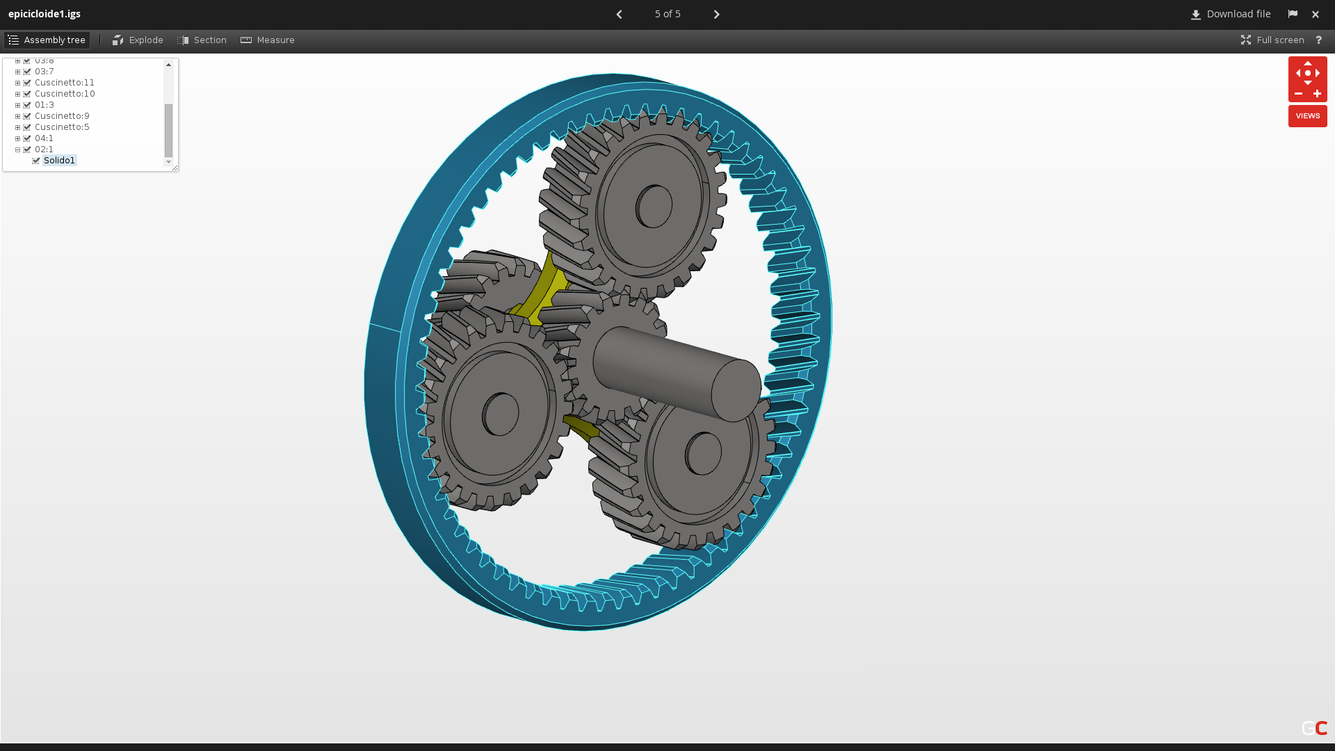Open the VIEWS button
The width and height of the screenshot is (1335, 751).
(x=1307, y=116)
